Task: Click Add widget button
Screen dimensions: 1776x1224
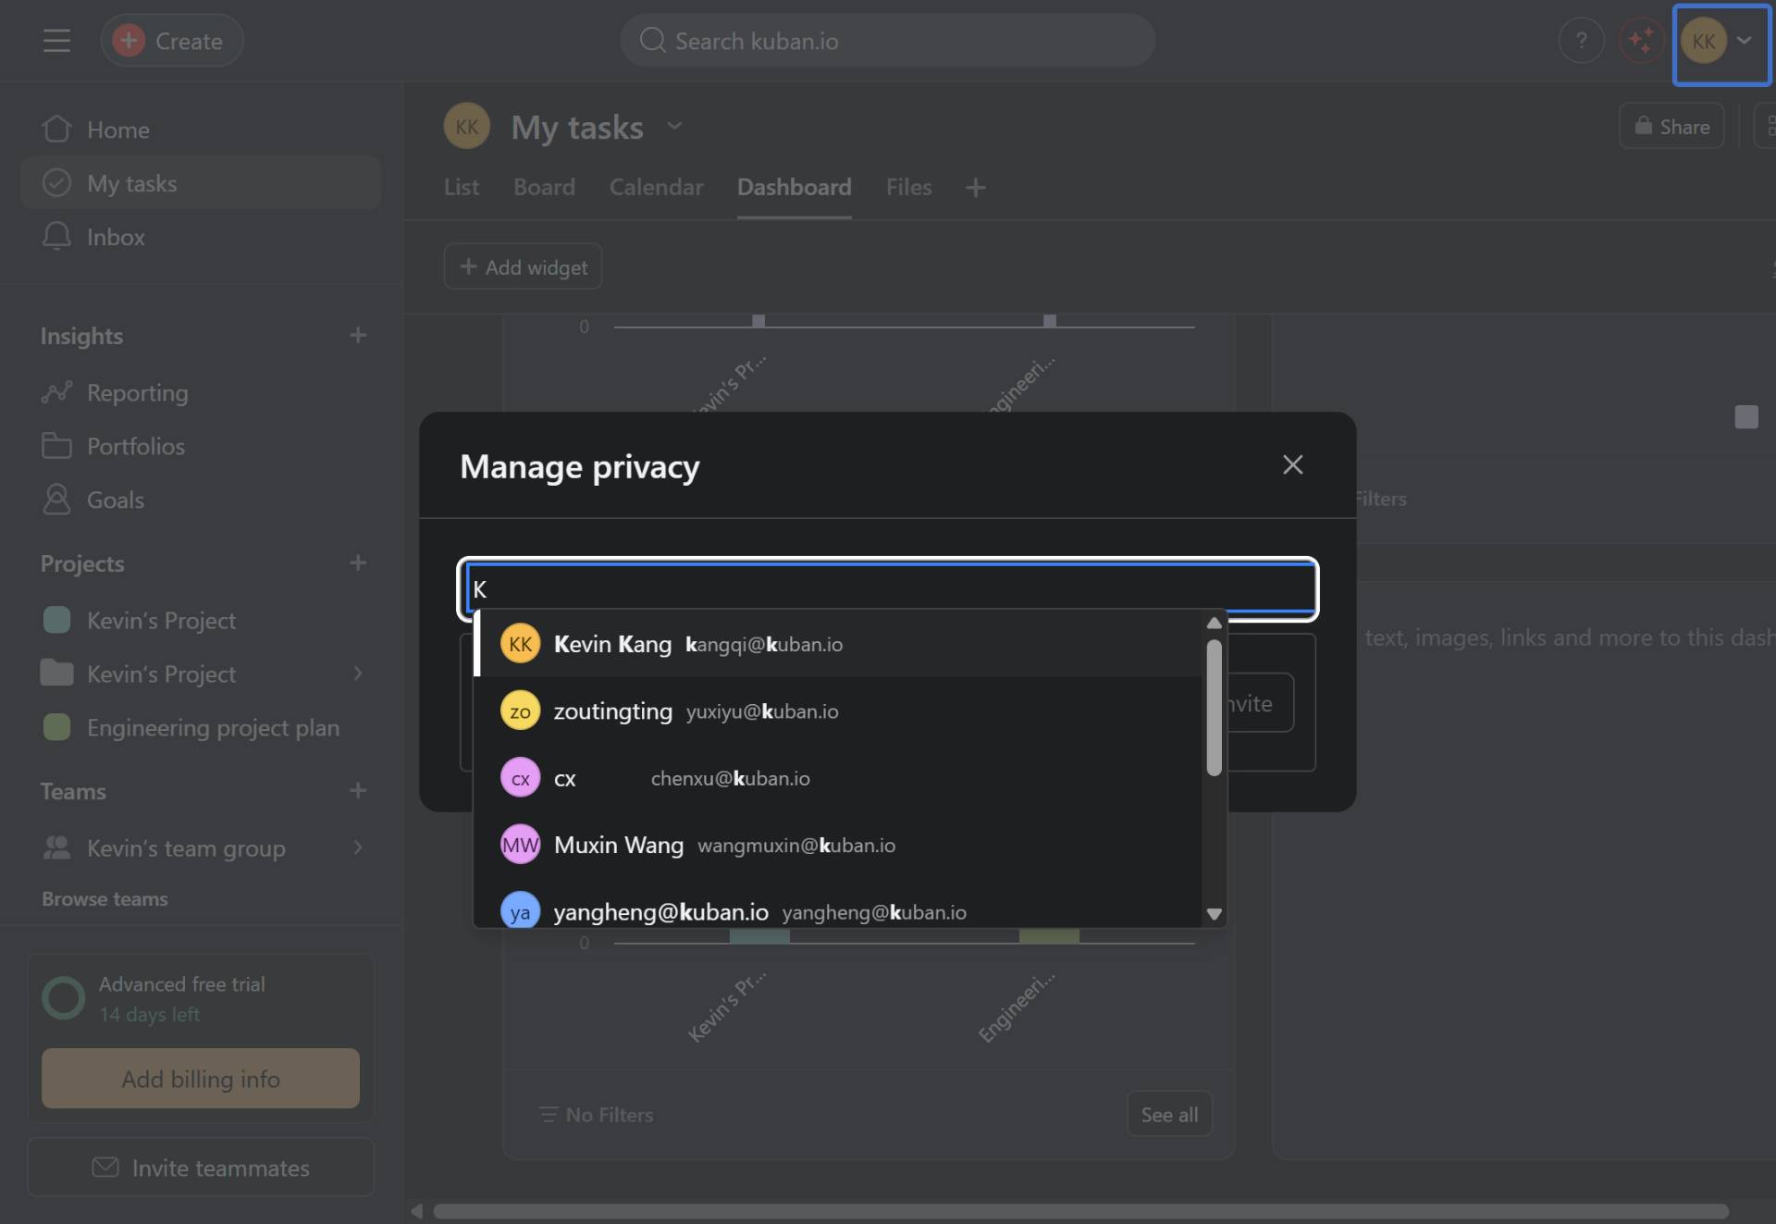Action: pyautogui.click(x=523, y=266)
